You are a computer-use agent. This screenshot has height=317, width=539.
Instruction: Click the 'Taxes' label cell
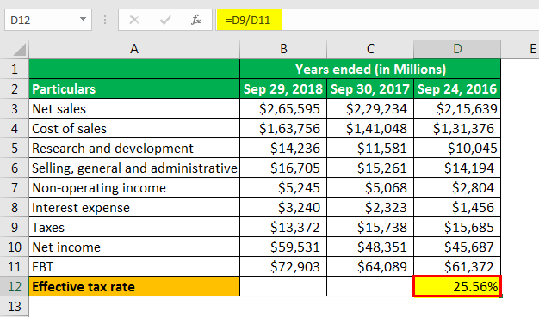point(134,227)
